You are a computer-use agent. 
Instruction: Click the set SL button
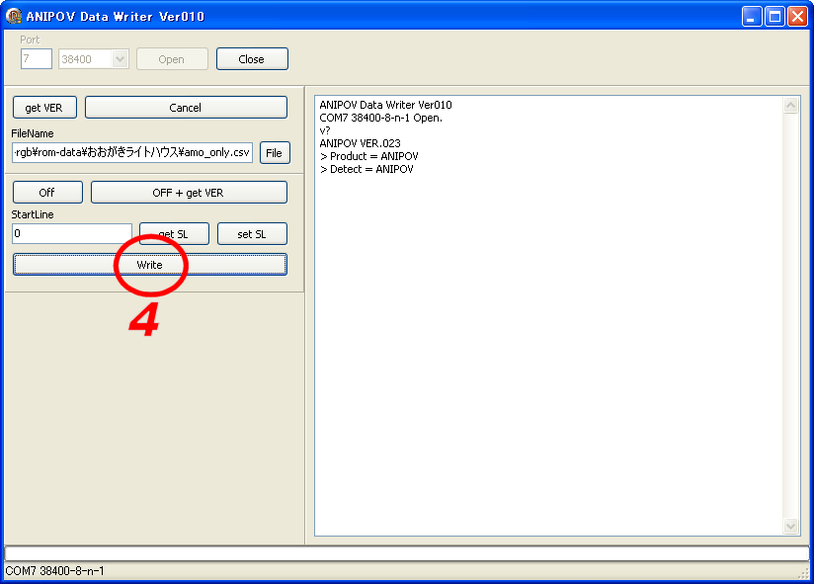pos(252,233)
